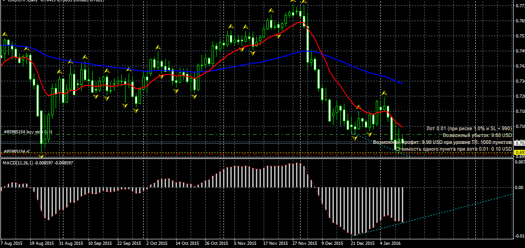
Task: Click the down fractal arrow below the August 2015 low
Action: tap(41, 156)
